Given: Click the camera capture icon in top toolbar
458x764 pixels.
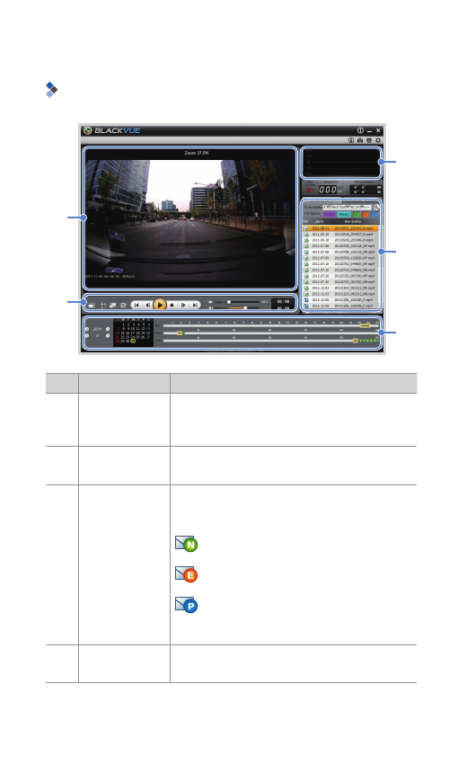Looking at the screenshot, I should (360, 140).
